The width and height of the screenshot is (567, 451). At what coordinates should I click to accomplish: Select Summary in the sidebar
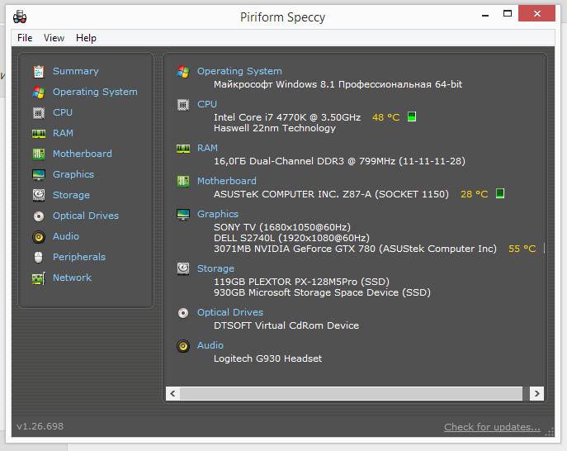[x=76, y=71]
